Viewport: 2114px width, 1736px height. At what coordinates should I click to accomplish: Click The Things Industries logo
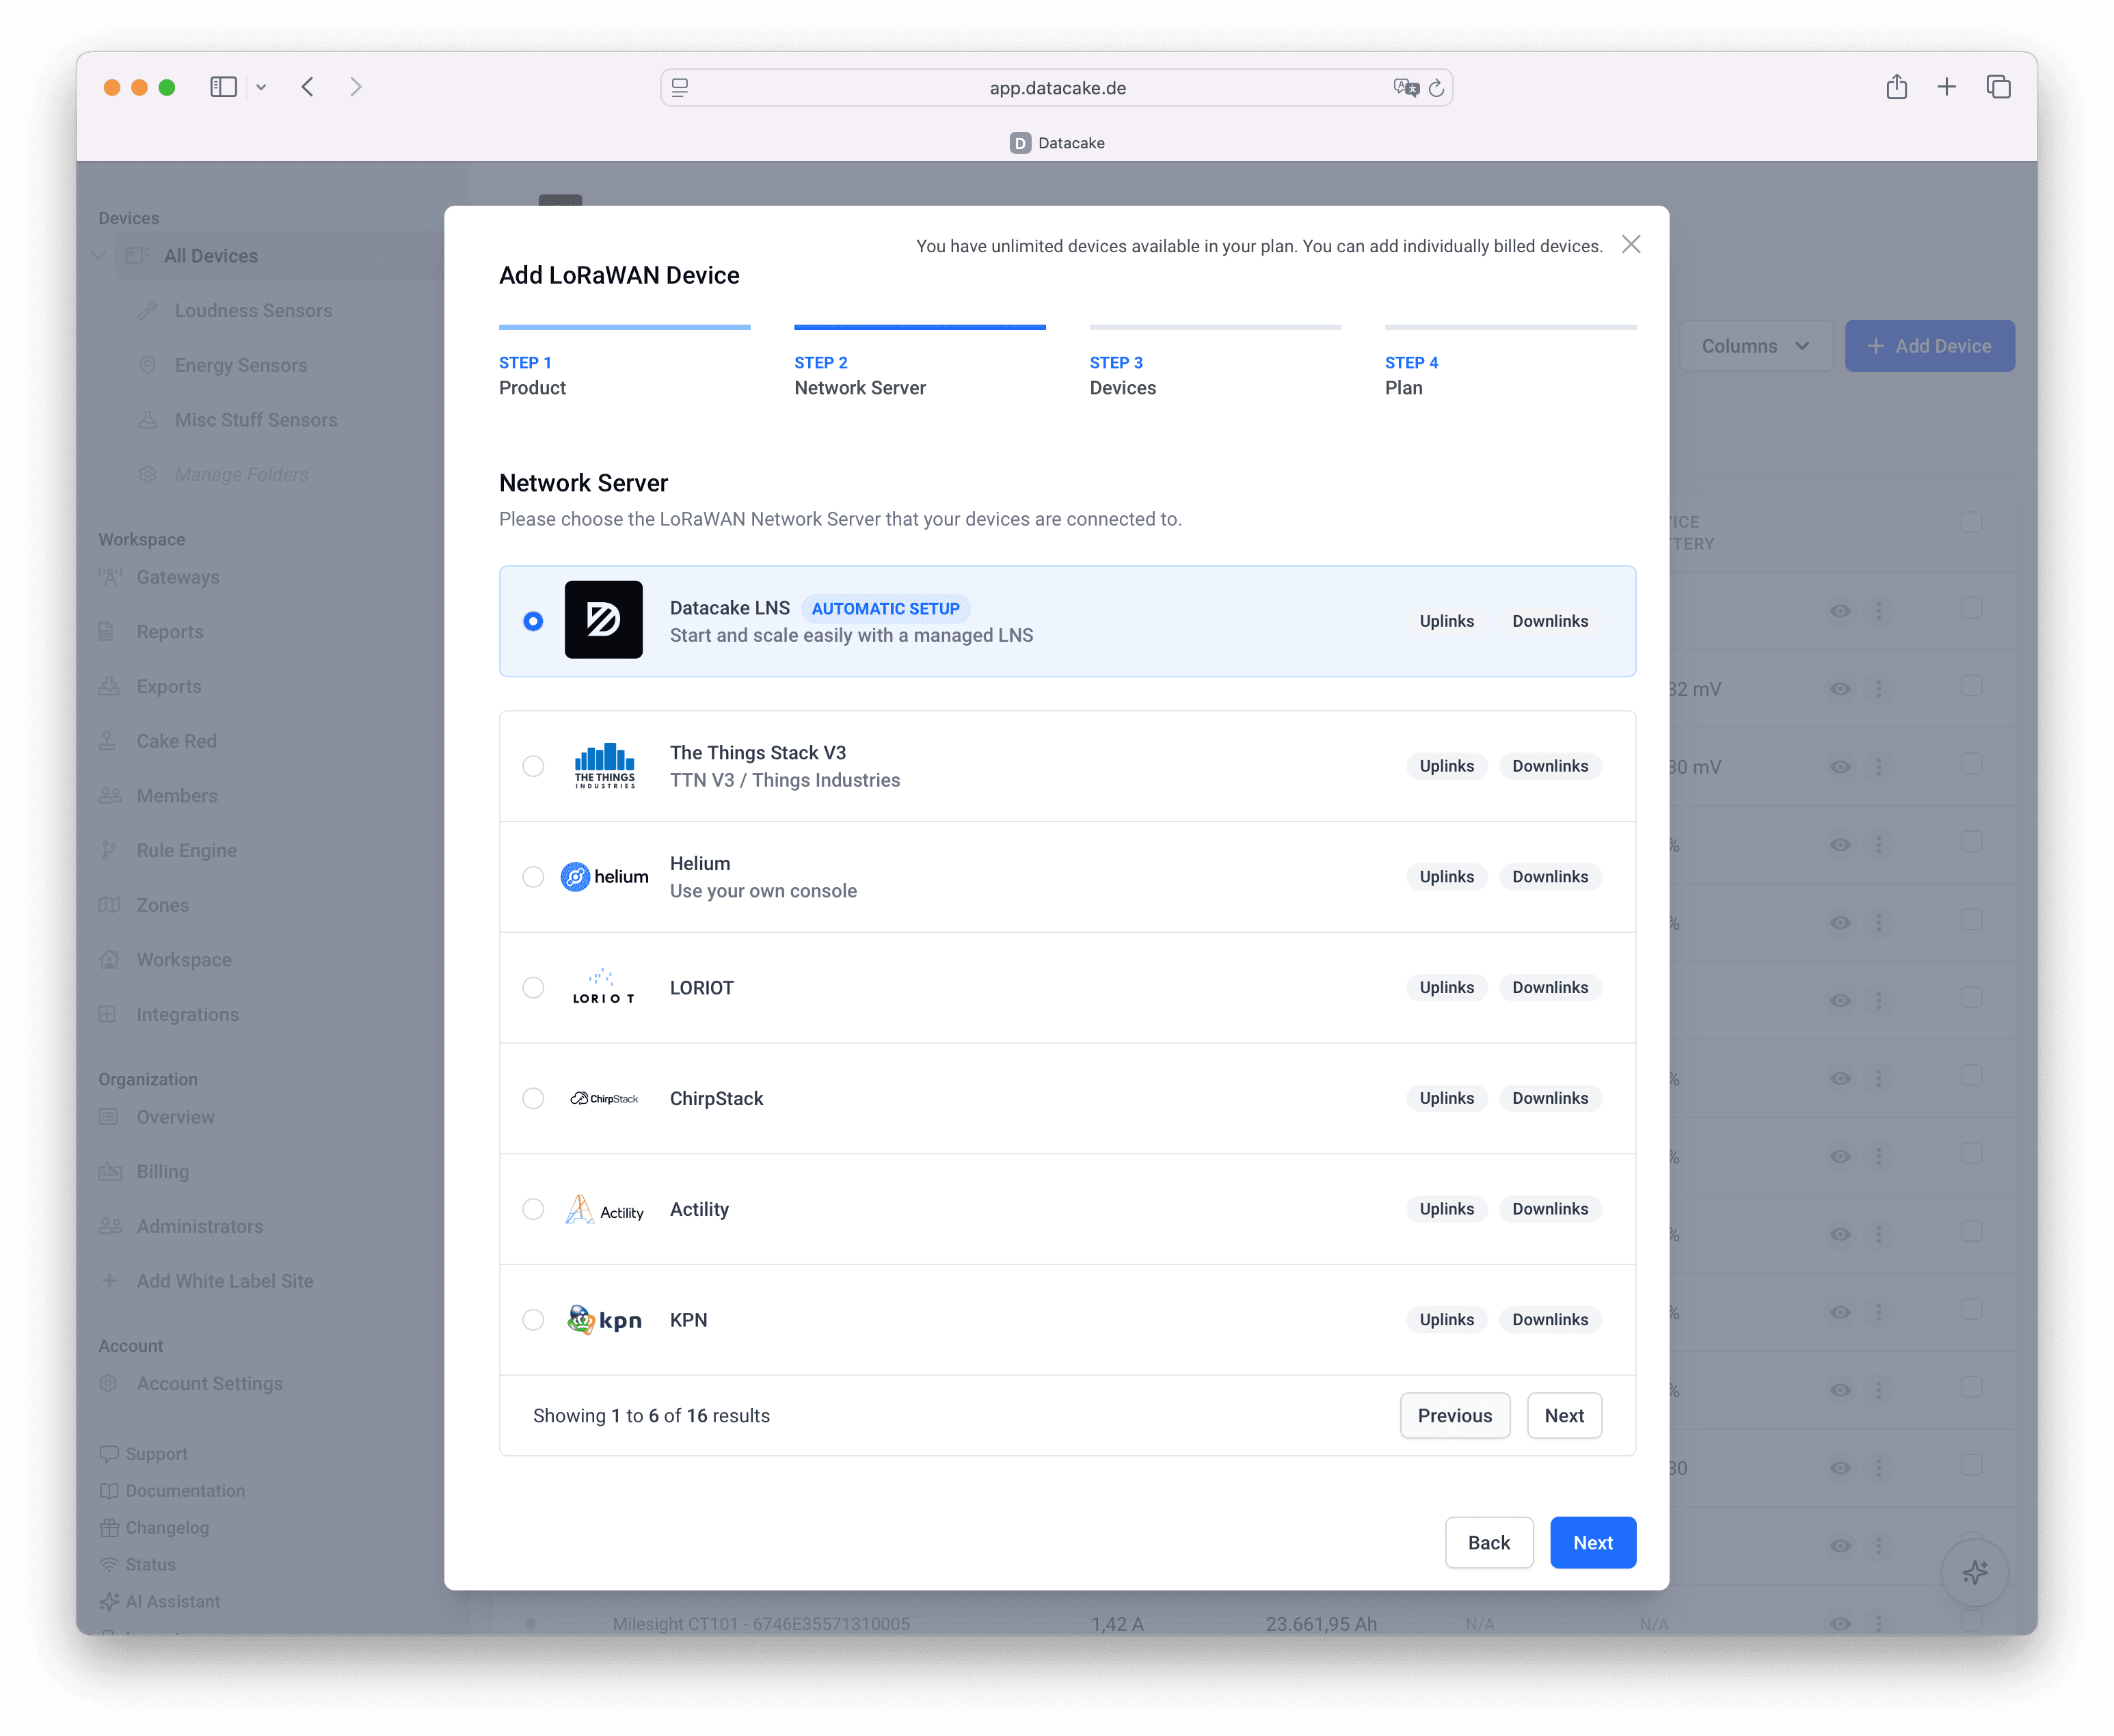[604, 766]
